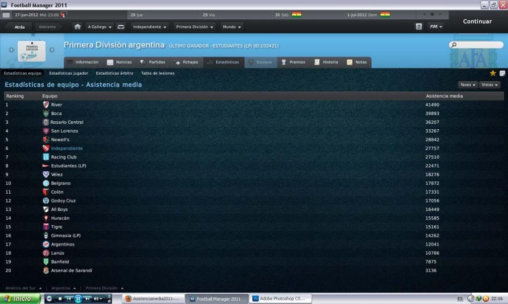Click media player stop button in taskbar

tap(60, 299)
